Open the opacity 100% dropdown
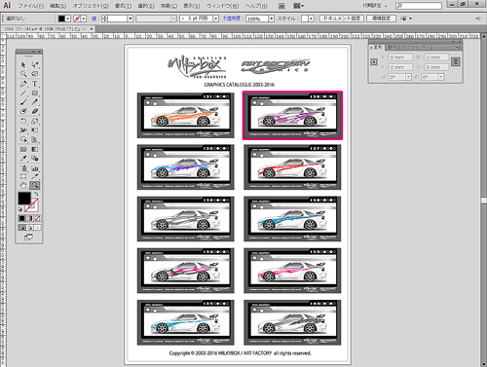The image size is (487, 367). tap(271, 18)
